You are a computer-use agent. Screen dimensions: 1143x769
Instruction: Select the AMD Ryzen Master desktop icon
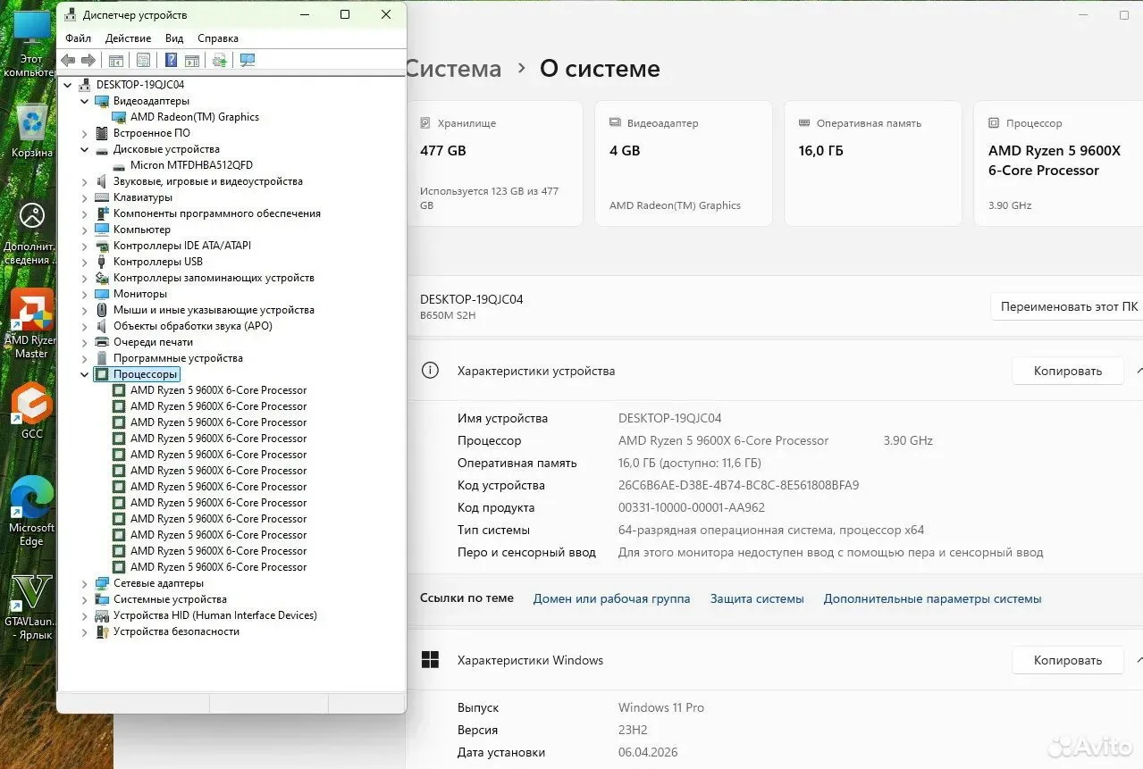click(x=31, y=323)
